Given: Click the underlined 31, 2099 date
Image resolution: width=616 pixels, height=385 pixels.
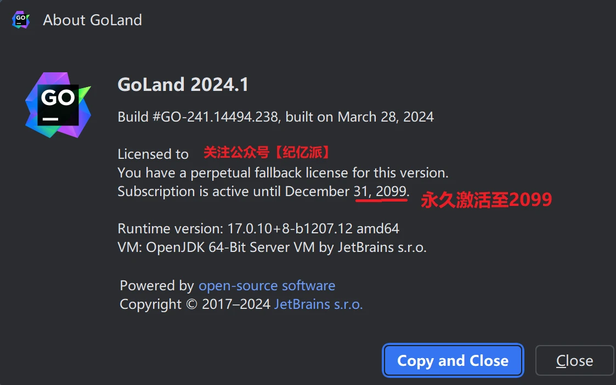Looking at the screenshot, I should 380,192.
